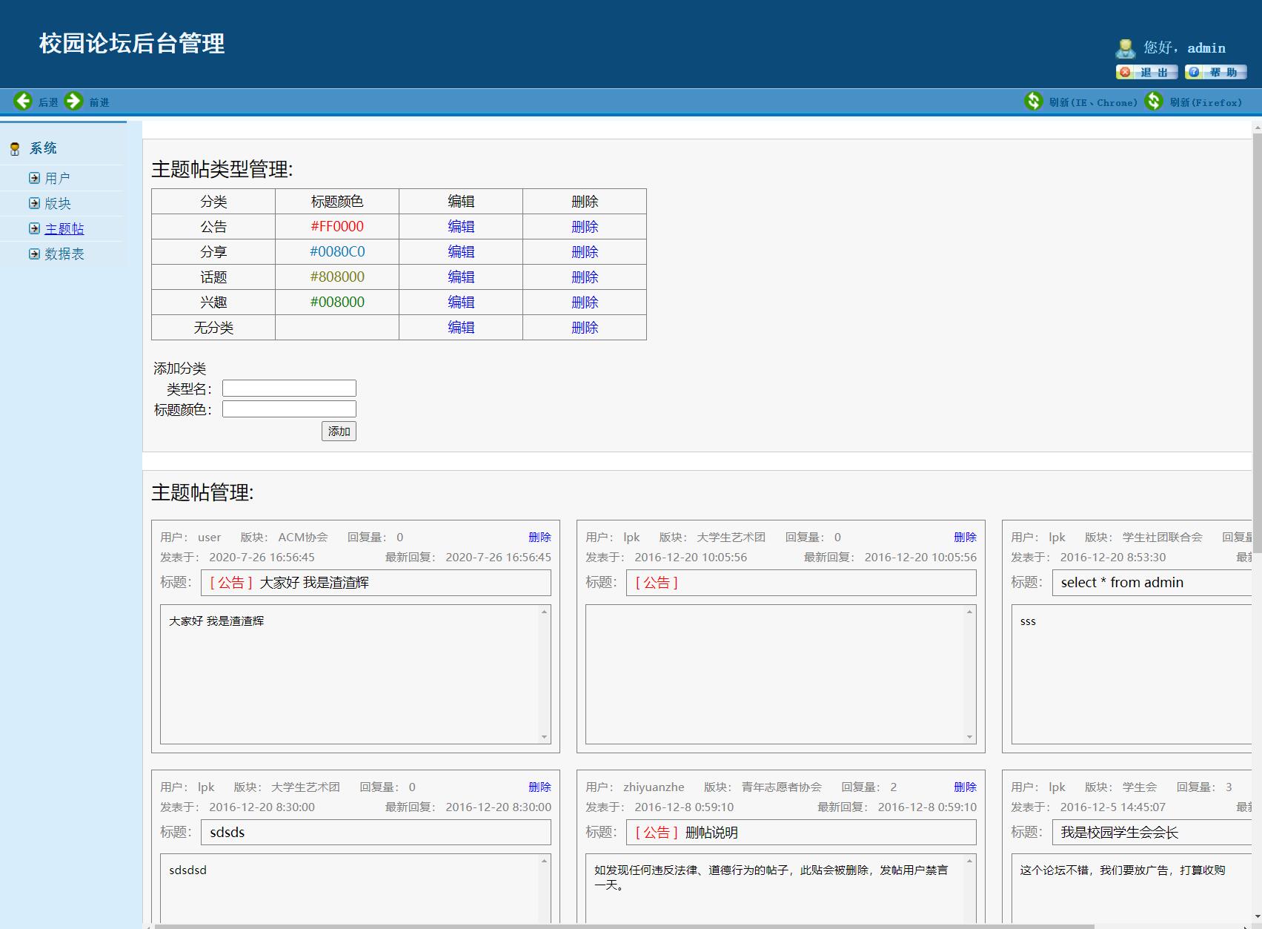Click the #0080C0 color value for 分享
This screenshot has width=1262, height=929.
click(337, 252)
